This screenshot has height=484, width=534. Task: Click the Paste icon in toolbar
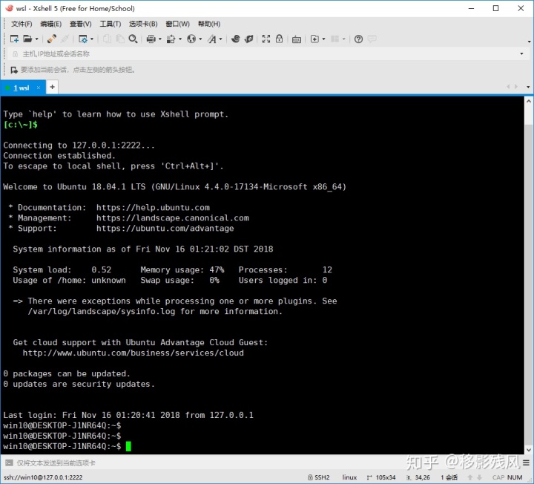120,39
